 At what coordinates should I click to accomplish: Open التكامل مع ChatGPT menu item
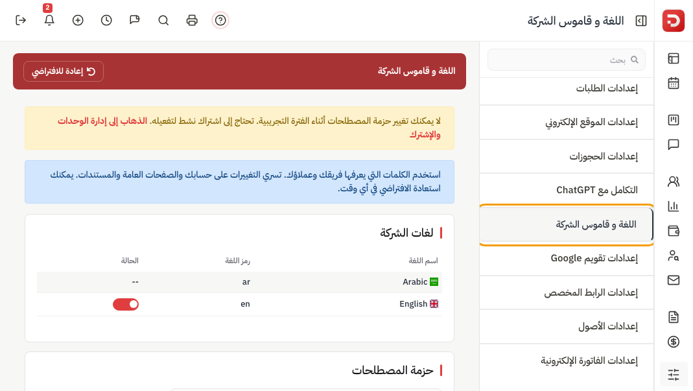566,190
